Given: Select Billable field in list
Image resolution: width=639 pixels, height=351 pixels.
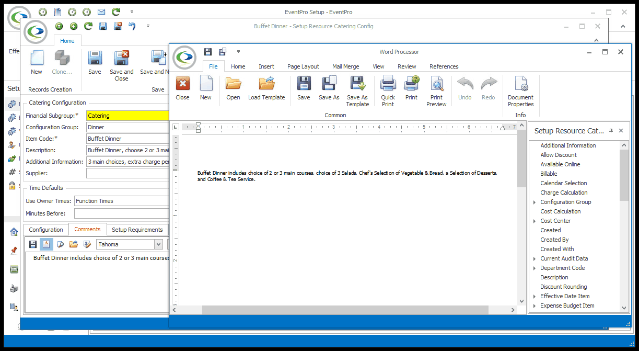Looking at the screenshot, I should [549, 174].
